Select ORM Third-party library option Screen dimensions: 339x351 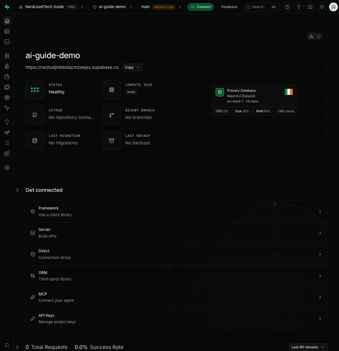pos(176,276)
